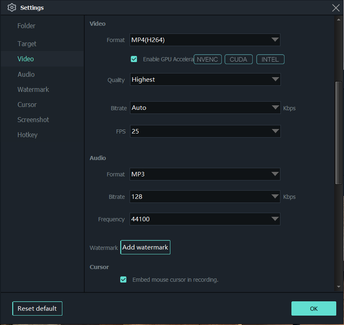
Task: Click the scrollbar up arrow
Action: [x=339, y=20]
